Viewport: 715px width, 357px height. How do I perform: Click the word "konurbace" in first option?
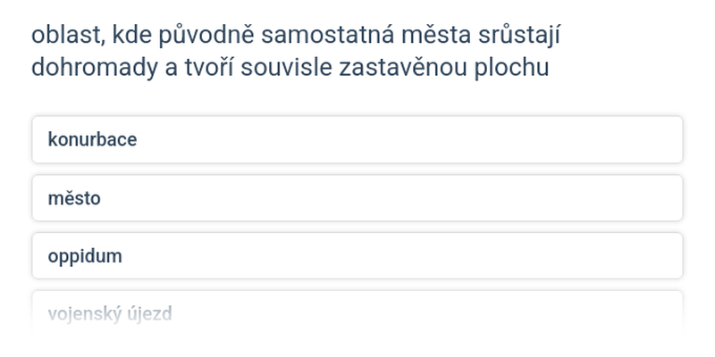(92, 139)
